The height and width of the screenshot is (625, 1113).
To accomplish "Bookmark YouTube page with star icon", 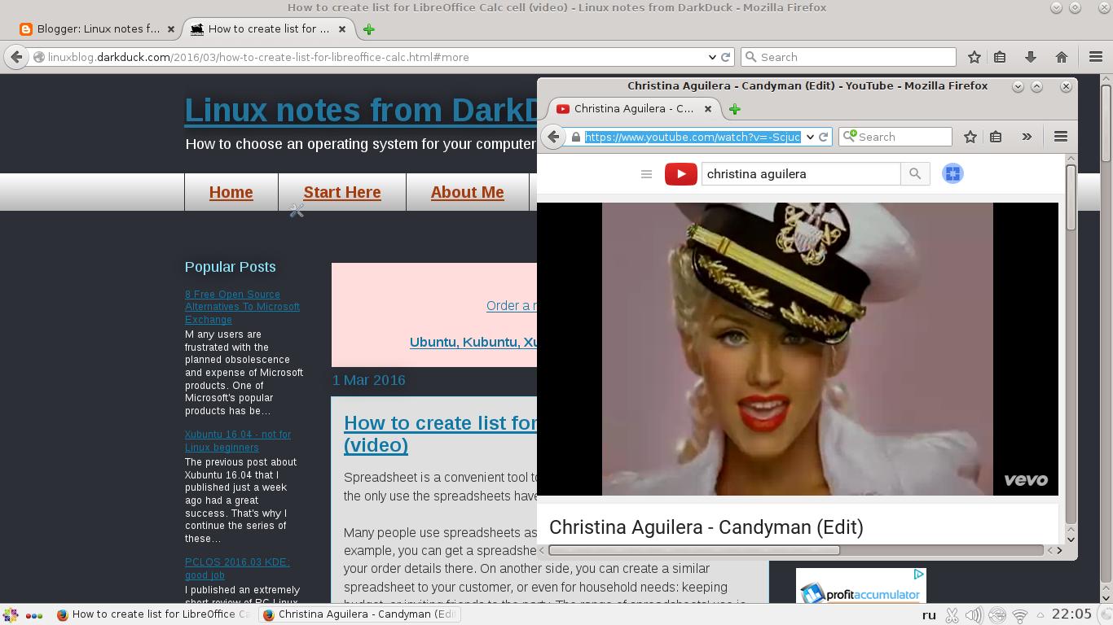I will [970, 137].
